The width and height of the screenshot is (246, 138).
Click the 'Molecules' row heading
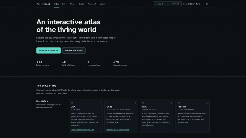click(x=42, y=101)
